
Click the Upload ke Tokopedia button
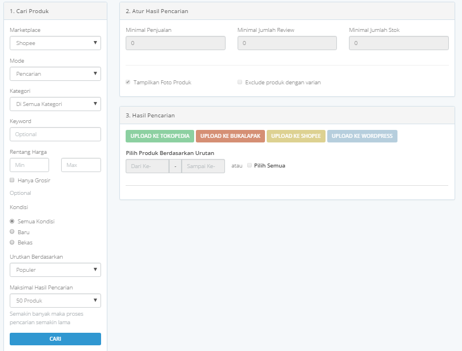(160, 136)
